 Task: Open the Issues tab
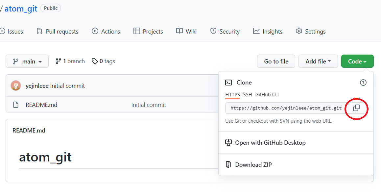12,31
